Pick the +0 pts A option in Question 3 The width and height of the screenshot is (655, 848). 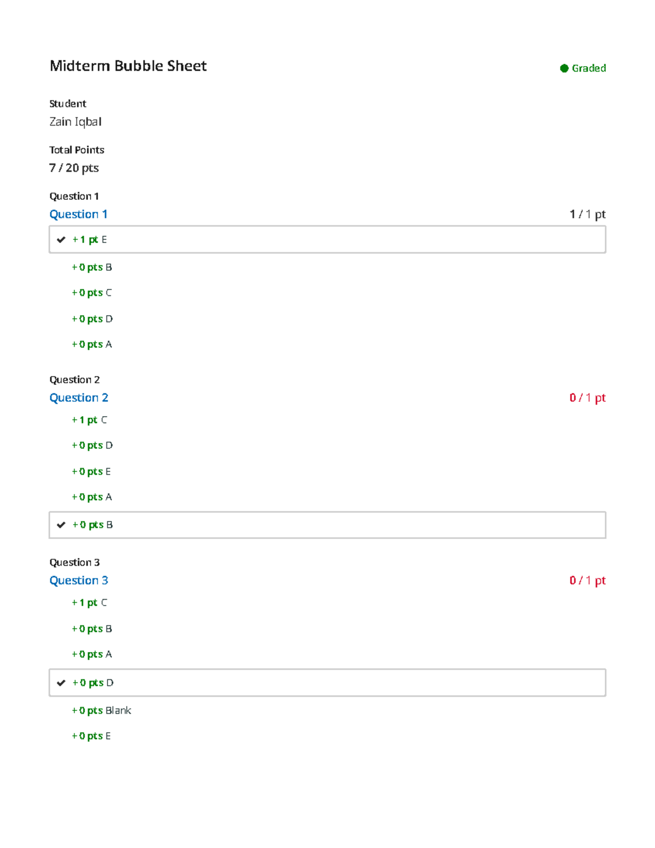[x=92, y=654]
